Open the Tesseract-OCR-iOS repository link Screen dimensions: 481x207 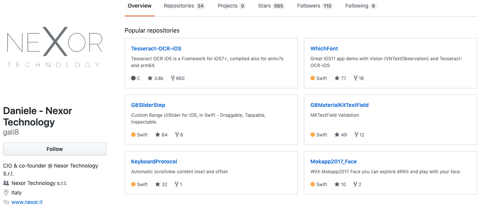(156, 49)
